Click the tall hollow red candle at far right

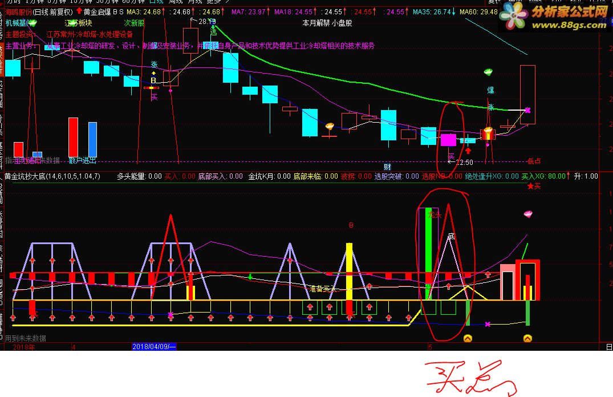[527, 95]
